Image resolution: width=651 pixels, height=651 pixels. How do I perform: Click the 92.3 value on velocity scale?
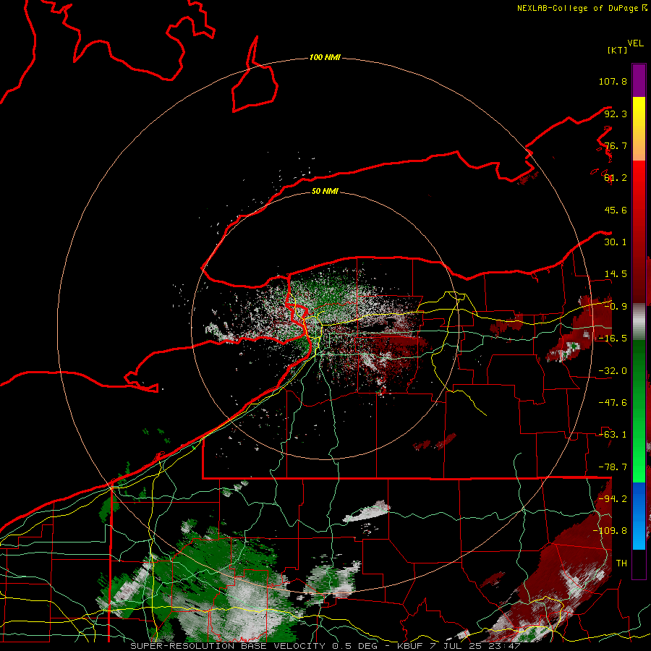(x=616, y=114)
